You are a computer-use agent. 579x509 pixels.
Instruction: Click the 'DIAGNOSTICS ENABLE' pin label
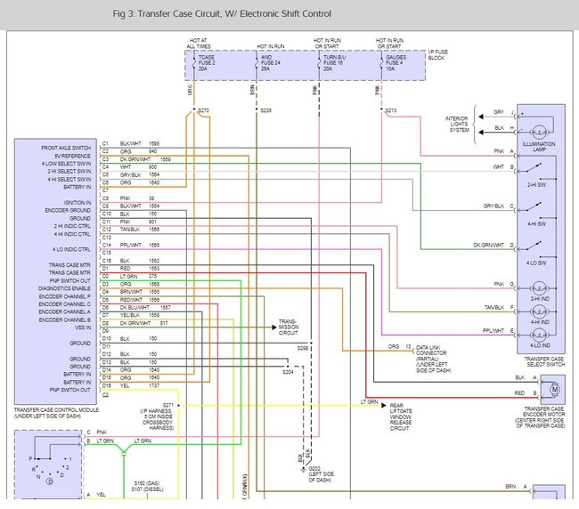[x=65, y=288]
